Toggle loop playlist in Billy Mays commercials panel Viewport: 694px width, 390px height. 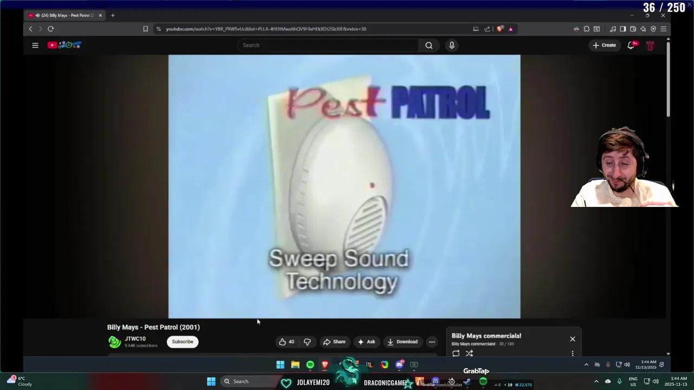pyautogui.click(x=456, y=354)
